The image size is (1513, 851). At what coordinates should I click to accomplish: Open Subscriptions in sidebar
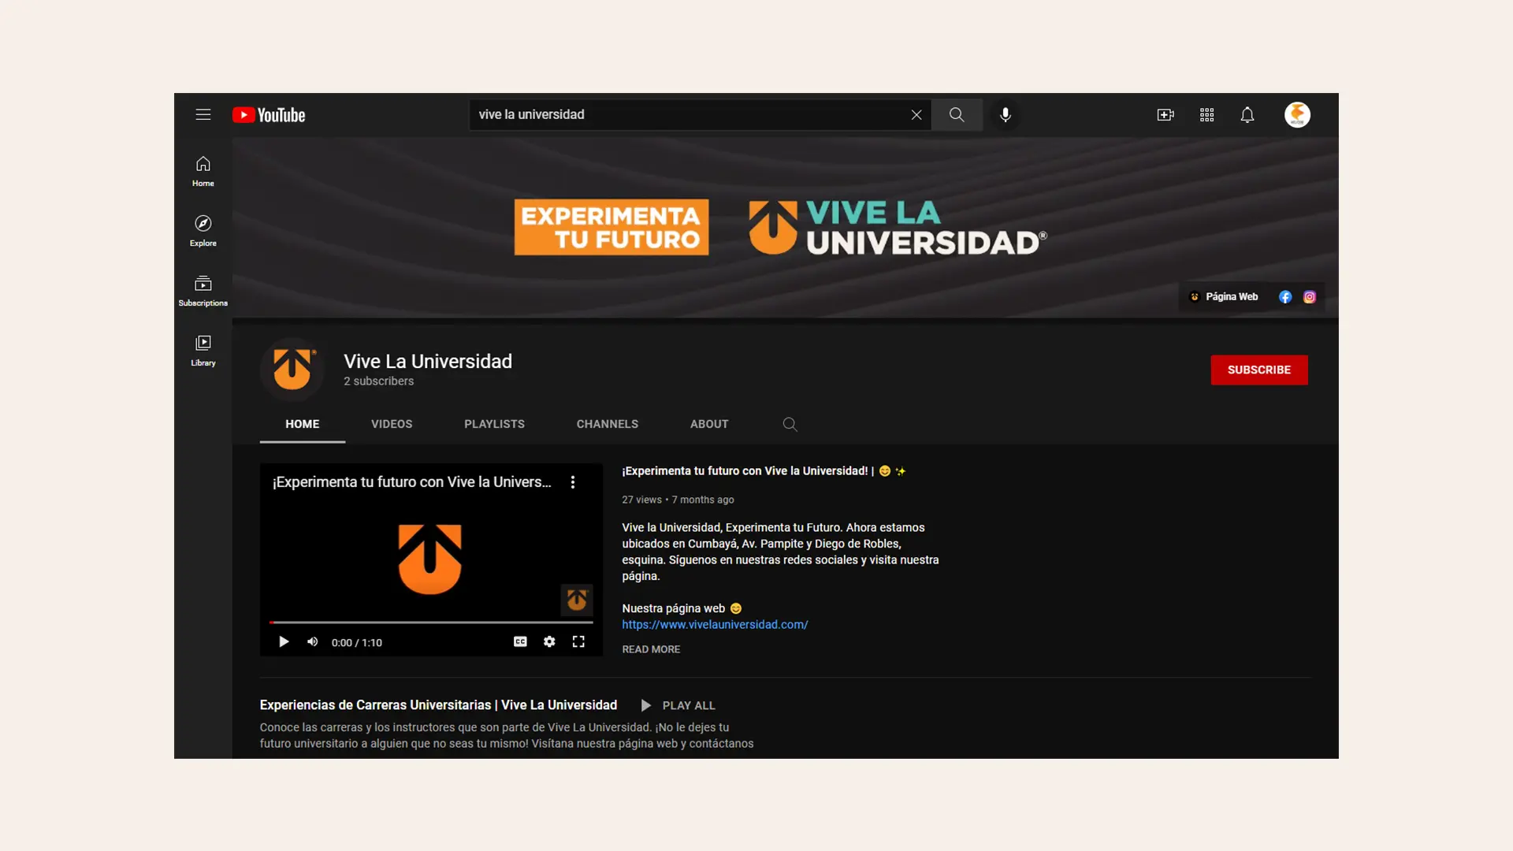(x=203, y=291)
